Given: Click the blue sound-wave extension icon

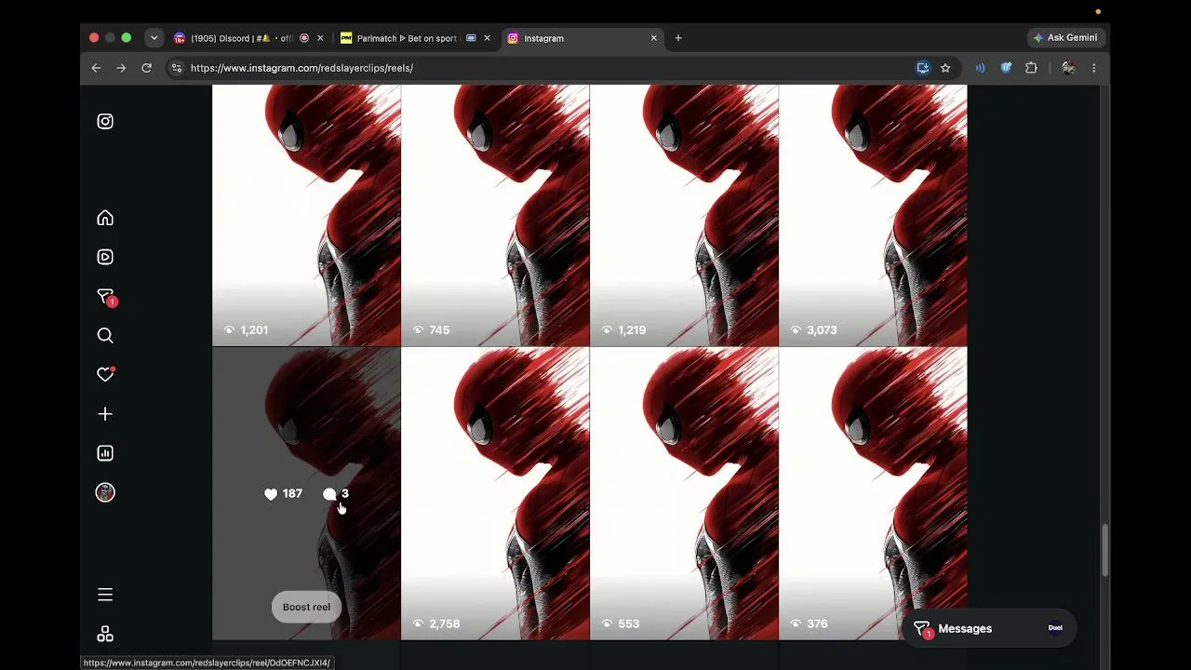Looking at the screenshot, I should tap(980, 68).
